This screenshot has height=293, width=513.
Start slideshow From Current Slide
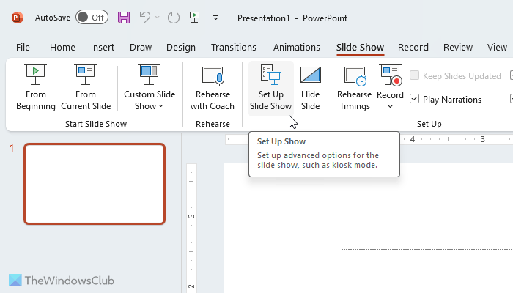pyautogui.click(x=86, y=86)
